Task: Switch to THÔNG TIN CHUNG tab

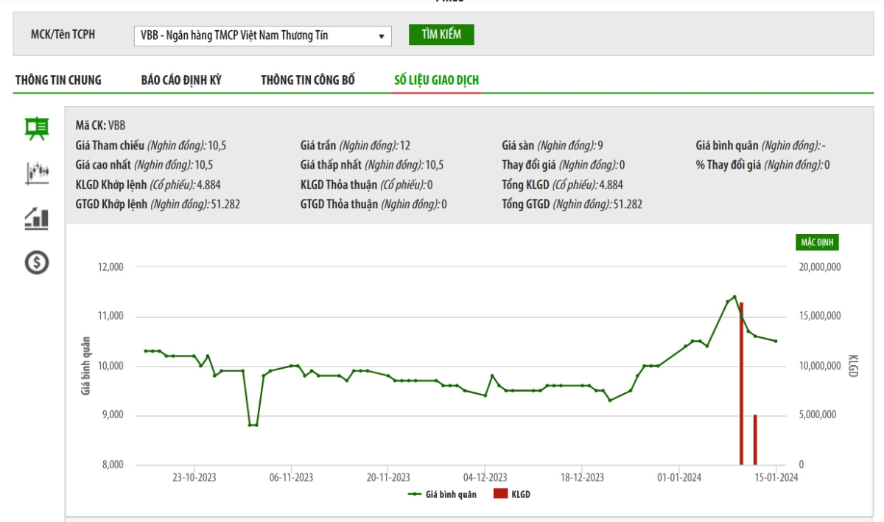Action: (58, 80)
